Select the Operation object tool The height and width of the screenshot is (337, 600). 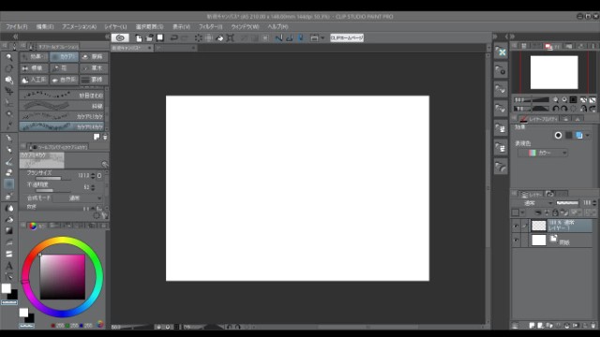(8, 80)
